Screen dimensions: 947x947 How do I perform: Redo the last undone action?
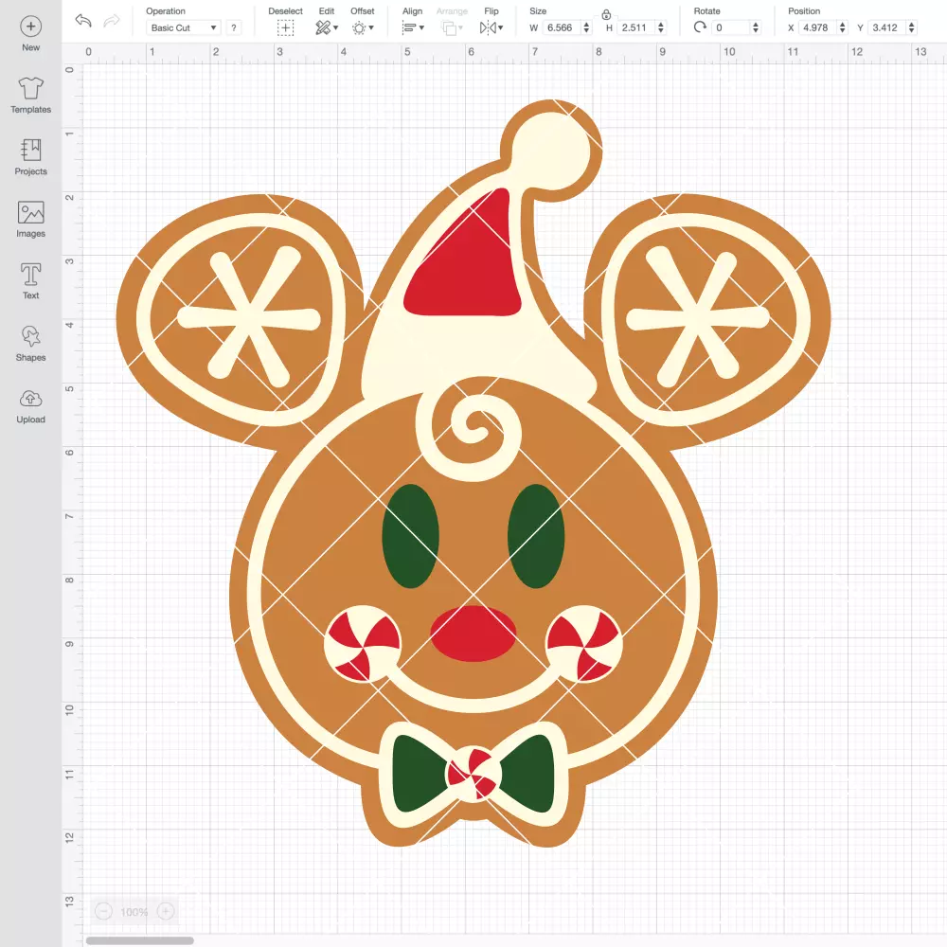(112, 21)
